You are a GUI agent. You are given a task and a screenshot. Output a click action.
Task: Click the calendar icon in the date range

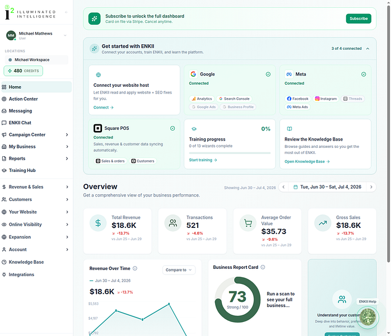point(296,187)
